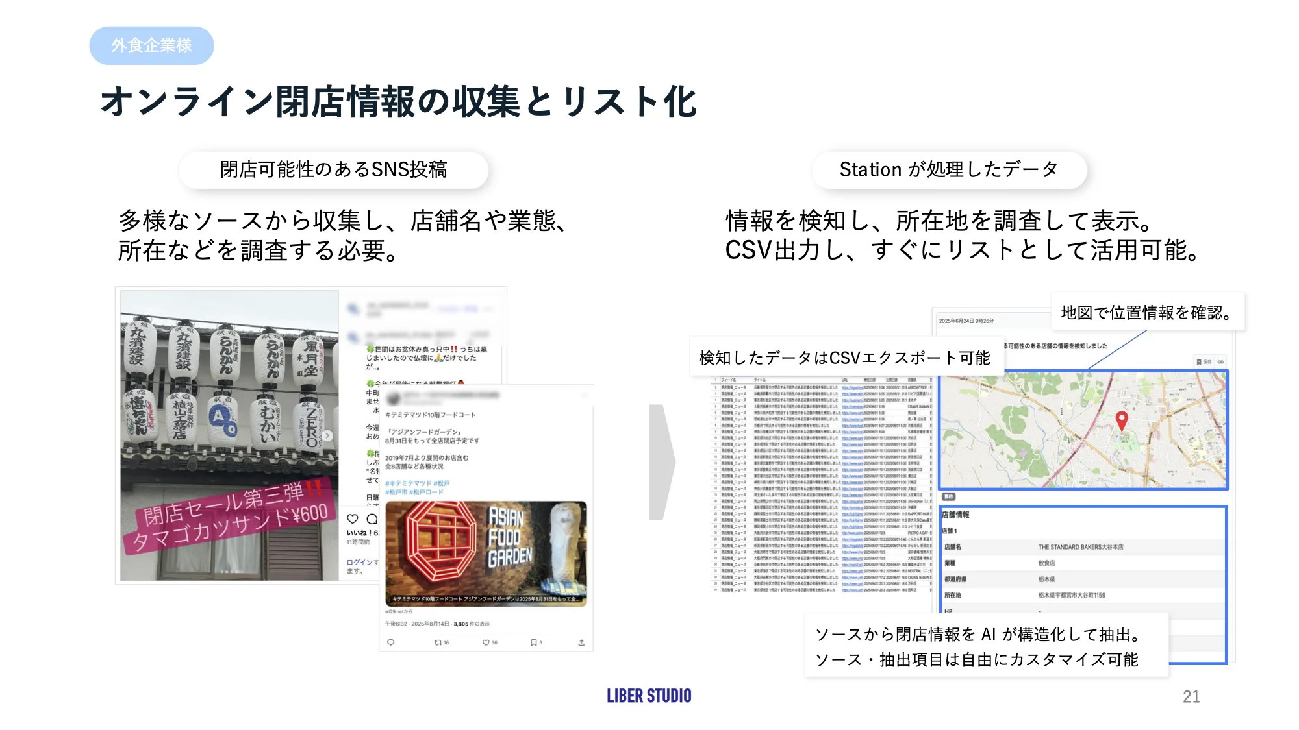Select the Station が処理したデータ label
Viewport: 1299px width, 730px height.
tap(948, 170)
